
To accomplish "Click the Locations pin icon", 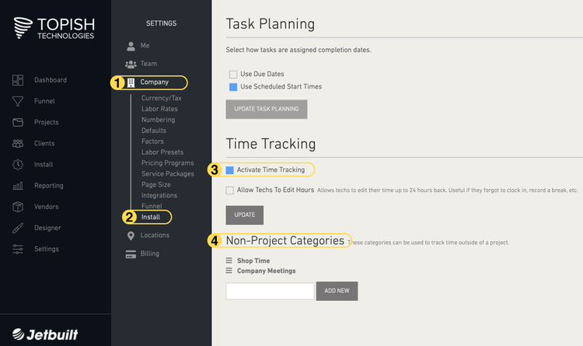I will (131, 236).
